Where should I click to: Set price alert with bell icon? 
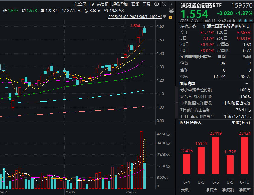point(246,20)
